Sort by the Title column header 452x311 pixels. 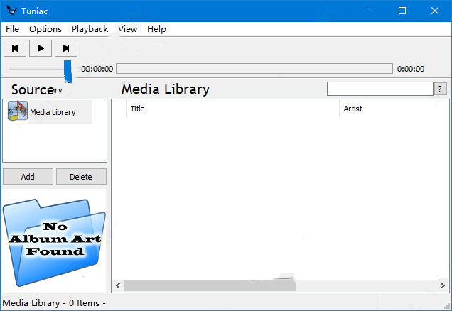(x=232, y=109)
